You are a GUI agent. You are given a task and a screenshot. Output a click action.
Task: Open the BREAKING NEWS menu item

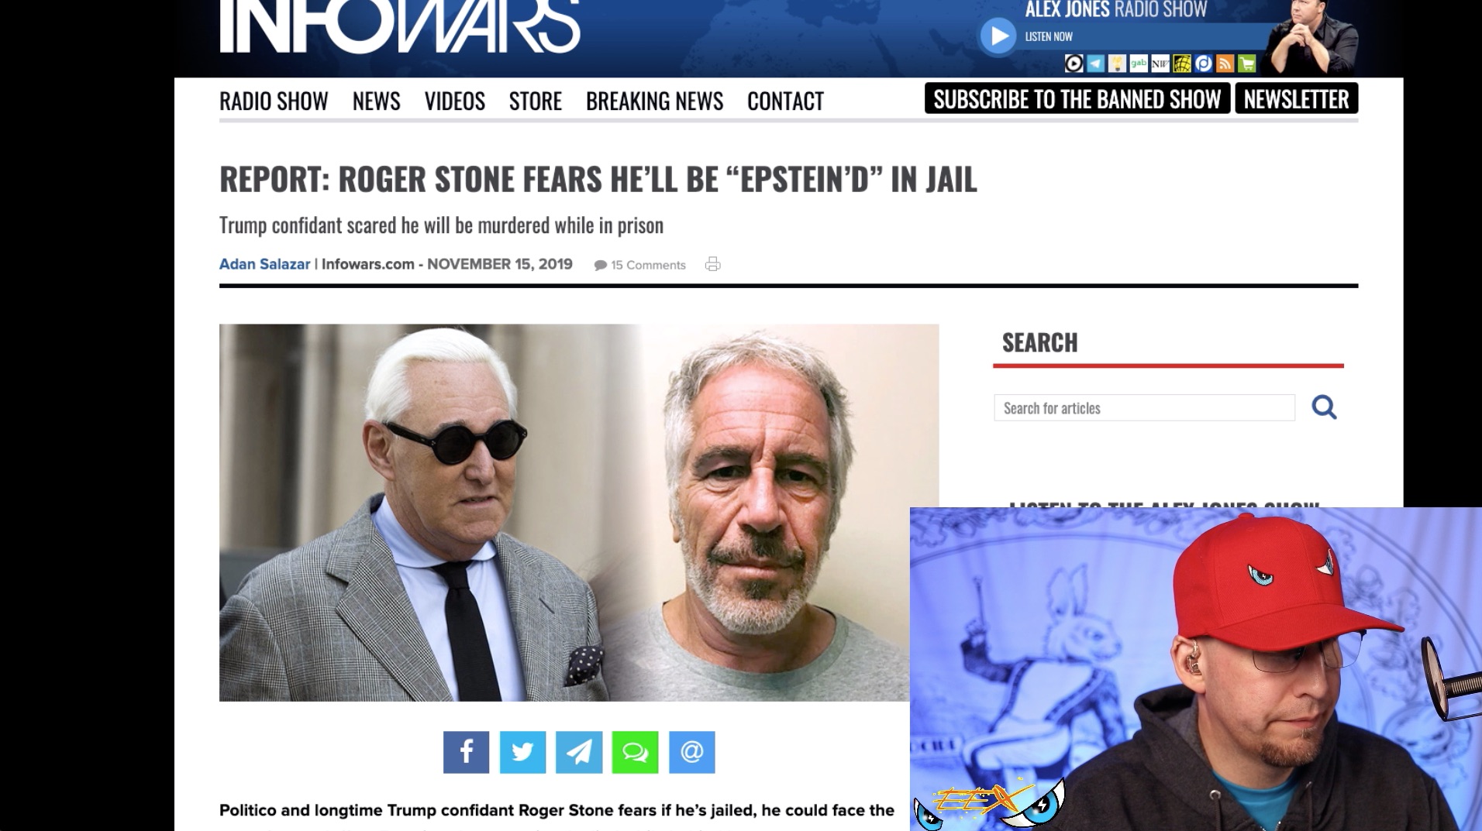(654, 101)
